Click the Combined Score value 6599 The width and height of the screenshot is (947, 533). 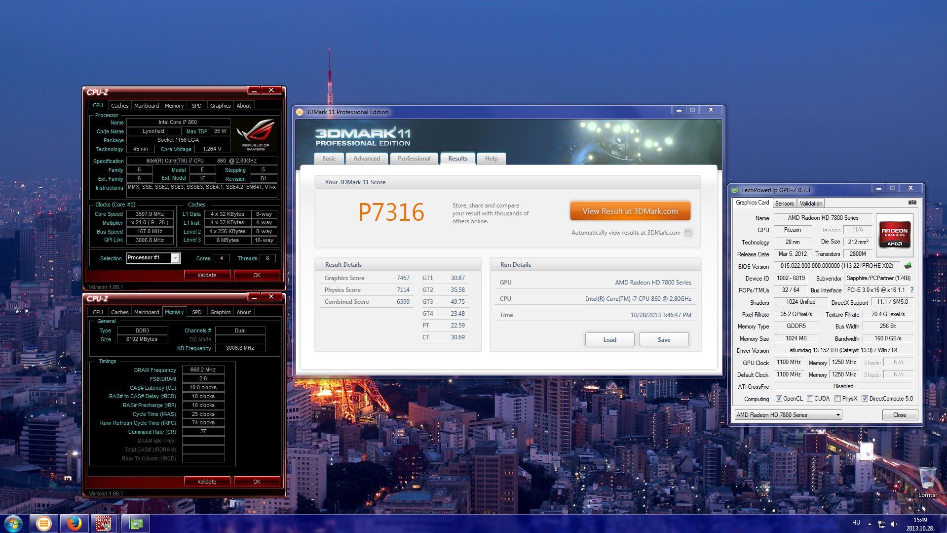[x=403, y=302]
